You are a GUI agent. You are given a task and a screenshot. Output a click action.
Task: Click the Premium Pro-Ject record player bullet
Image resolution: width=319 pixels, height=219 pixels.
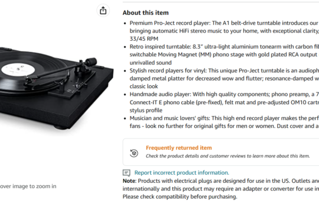click(224, 31)
